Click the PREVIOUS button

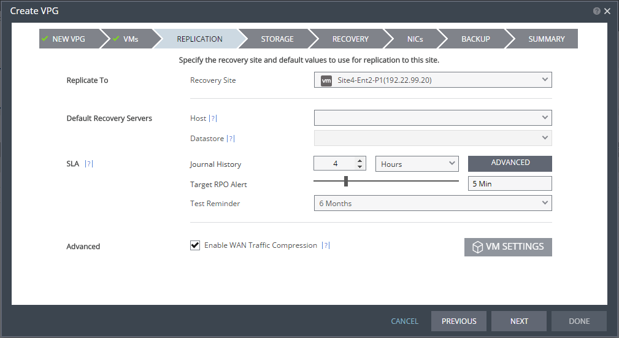pyautogui.click(x=459, y=321)
